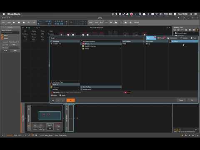This screenshot has width=200, height=150.
Task: Select the Utility category row
Action: pos(133,44)
